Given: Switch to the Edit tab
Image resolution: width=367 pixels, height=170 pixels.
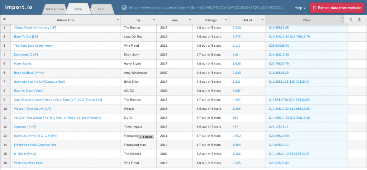Looking at the screenshot, I should click(101, 9).
